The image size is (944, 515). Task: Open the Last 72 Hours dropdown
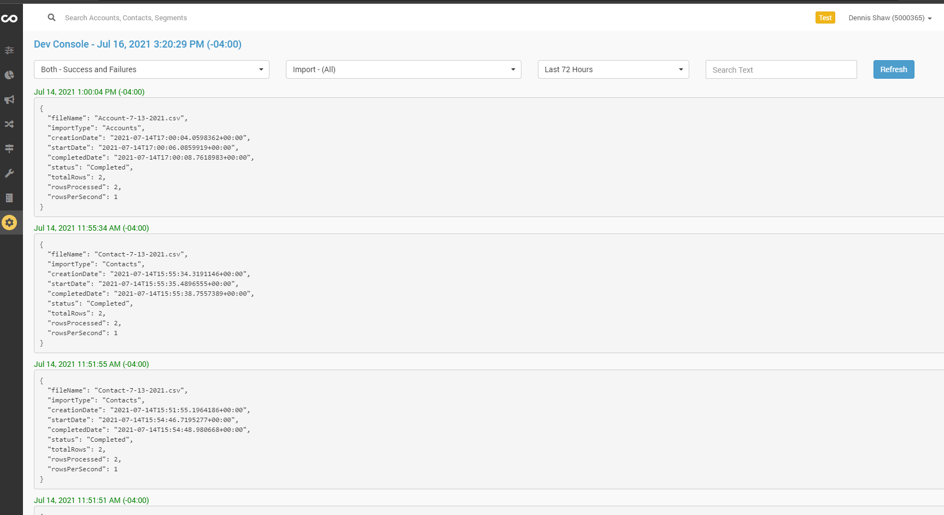613,69
